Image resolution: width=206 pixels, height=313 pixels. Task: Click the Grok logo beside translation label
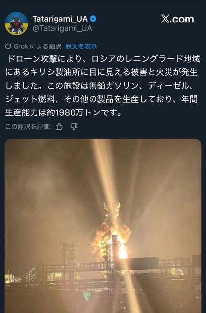[x=8, y=46]
